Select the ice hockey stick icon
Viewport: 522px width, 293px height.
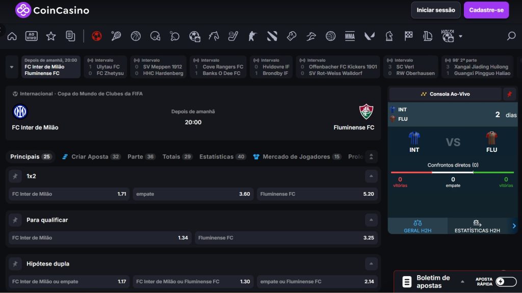(x=233, y=36)
